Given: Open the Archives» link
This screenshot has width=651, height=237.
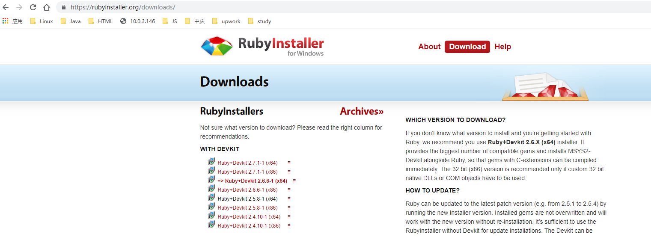Looking at the screenshot, I should 362,111.
